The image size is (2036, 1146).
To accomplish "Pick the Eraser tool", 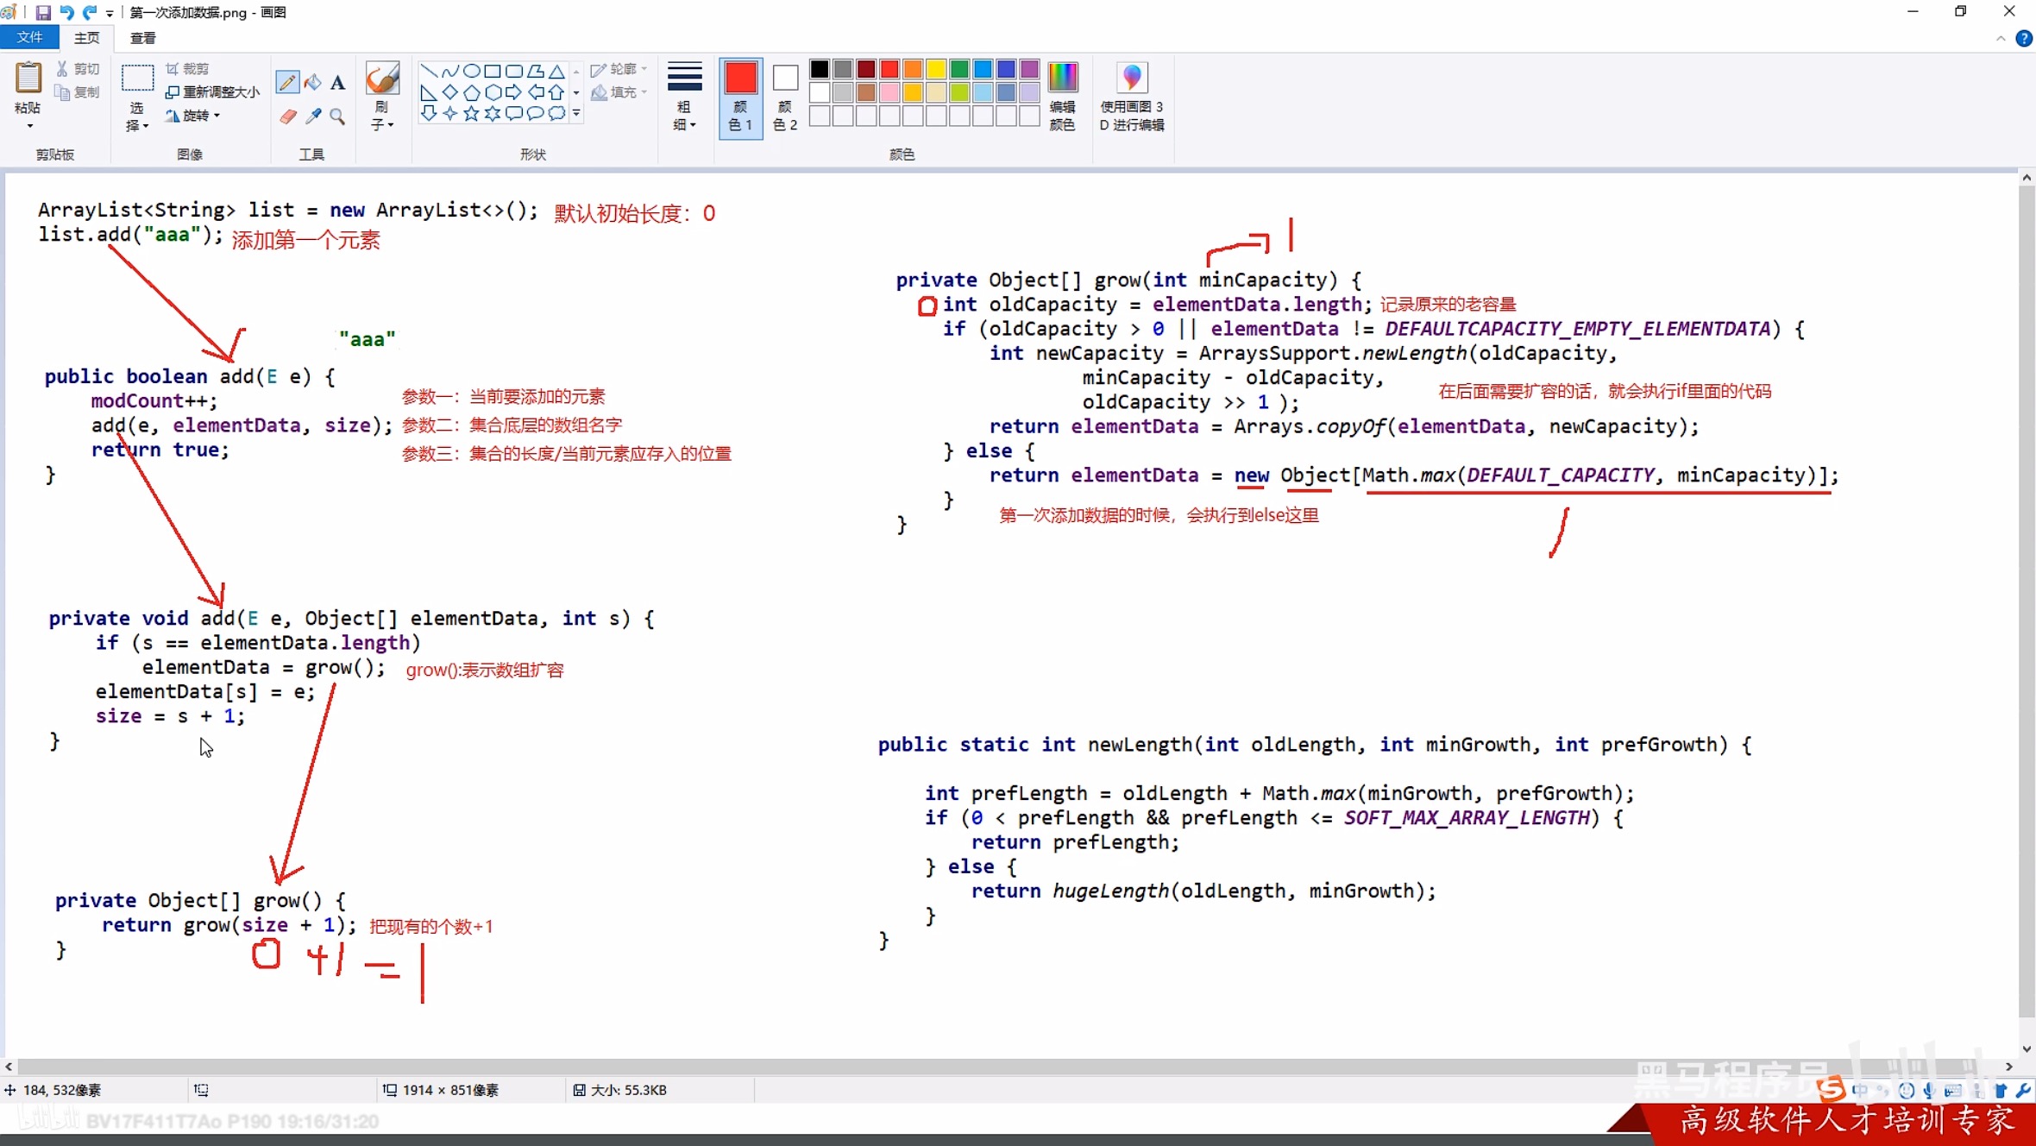I will (287, 116).
